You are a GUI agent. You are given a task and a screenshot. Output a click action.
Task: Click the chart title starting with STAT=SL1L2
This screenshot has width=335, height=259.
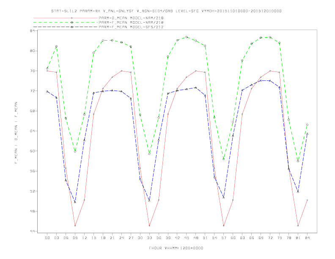(x=166, y=11)
